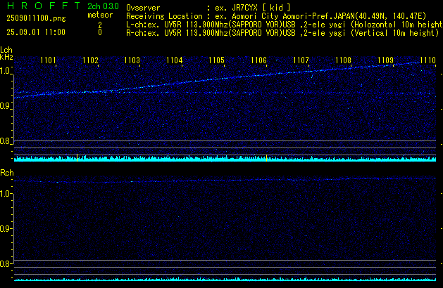
Task: Select the 1109 time tick label
Action: [385, 60]
